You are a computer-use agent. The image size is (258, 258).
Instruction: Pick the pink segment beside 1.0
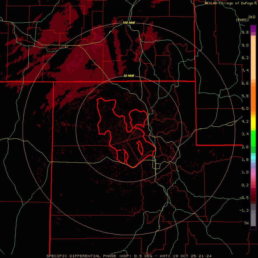pos(253,174)
